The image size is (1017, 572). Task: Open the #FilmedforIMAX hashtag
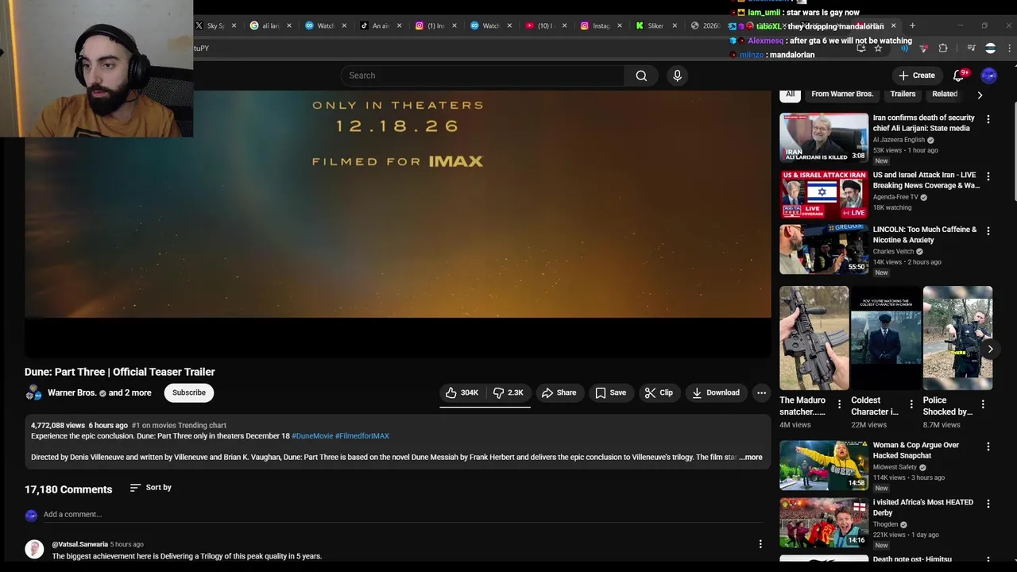(362, 436)
